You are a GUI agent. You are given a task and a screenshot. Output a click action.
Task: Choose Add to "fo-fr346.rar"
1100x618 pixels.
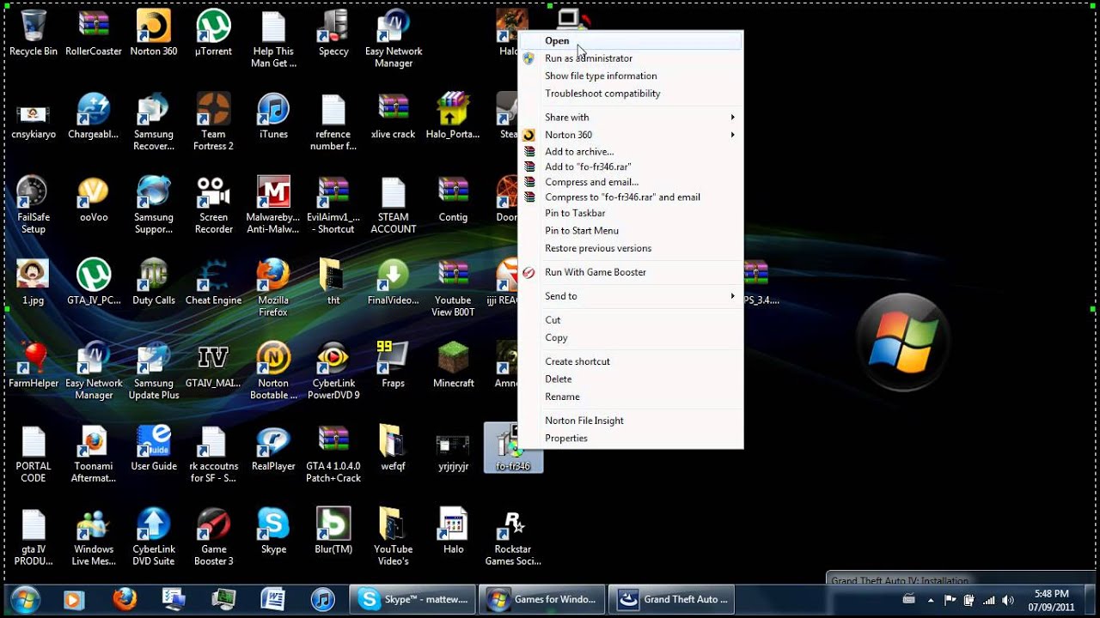[632, 167]
